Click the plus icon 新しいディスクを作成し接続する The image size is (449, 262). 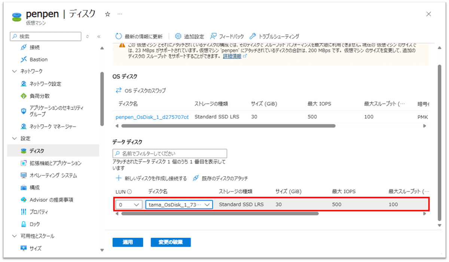119,178
